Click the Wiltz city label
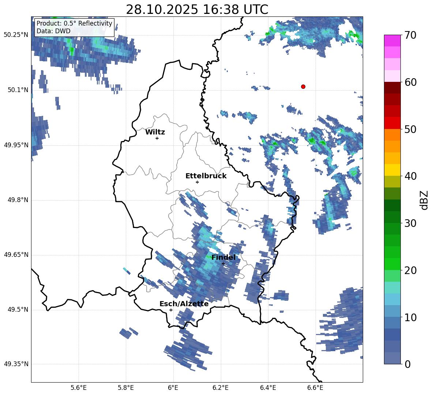 tap(155, 132)
